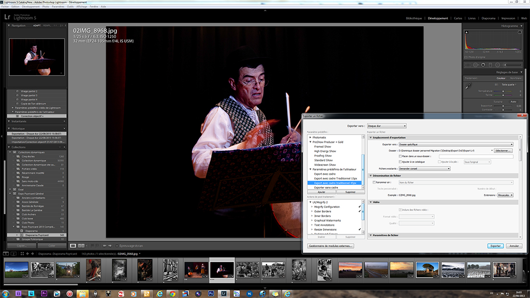The image size is (530, 298).
Task: Open the Extensions 'Minuscules' dropdown
Action: 505,195
